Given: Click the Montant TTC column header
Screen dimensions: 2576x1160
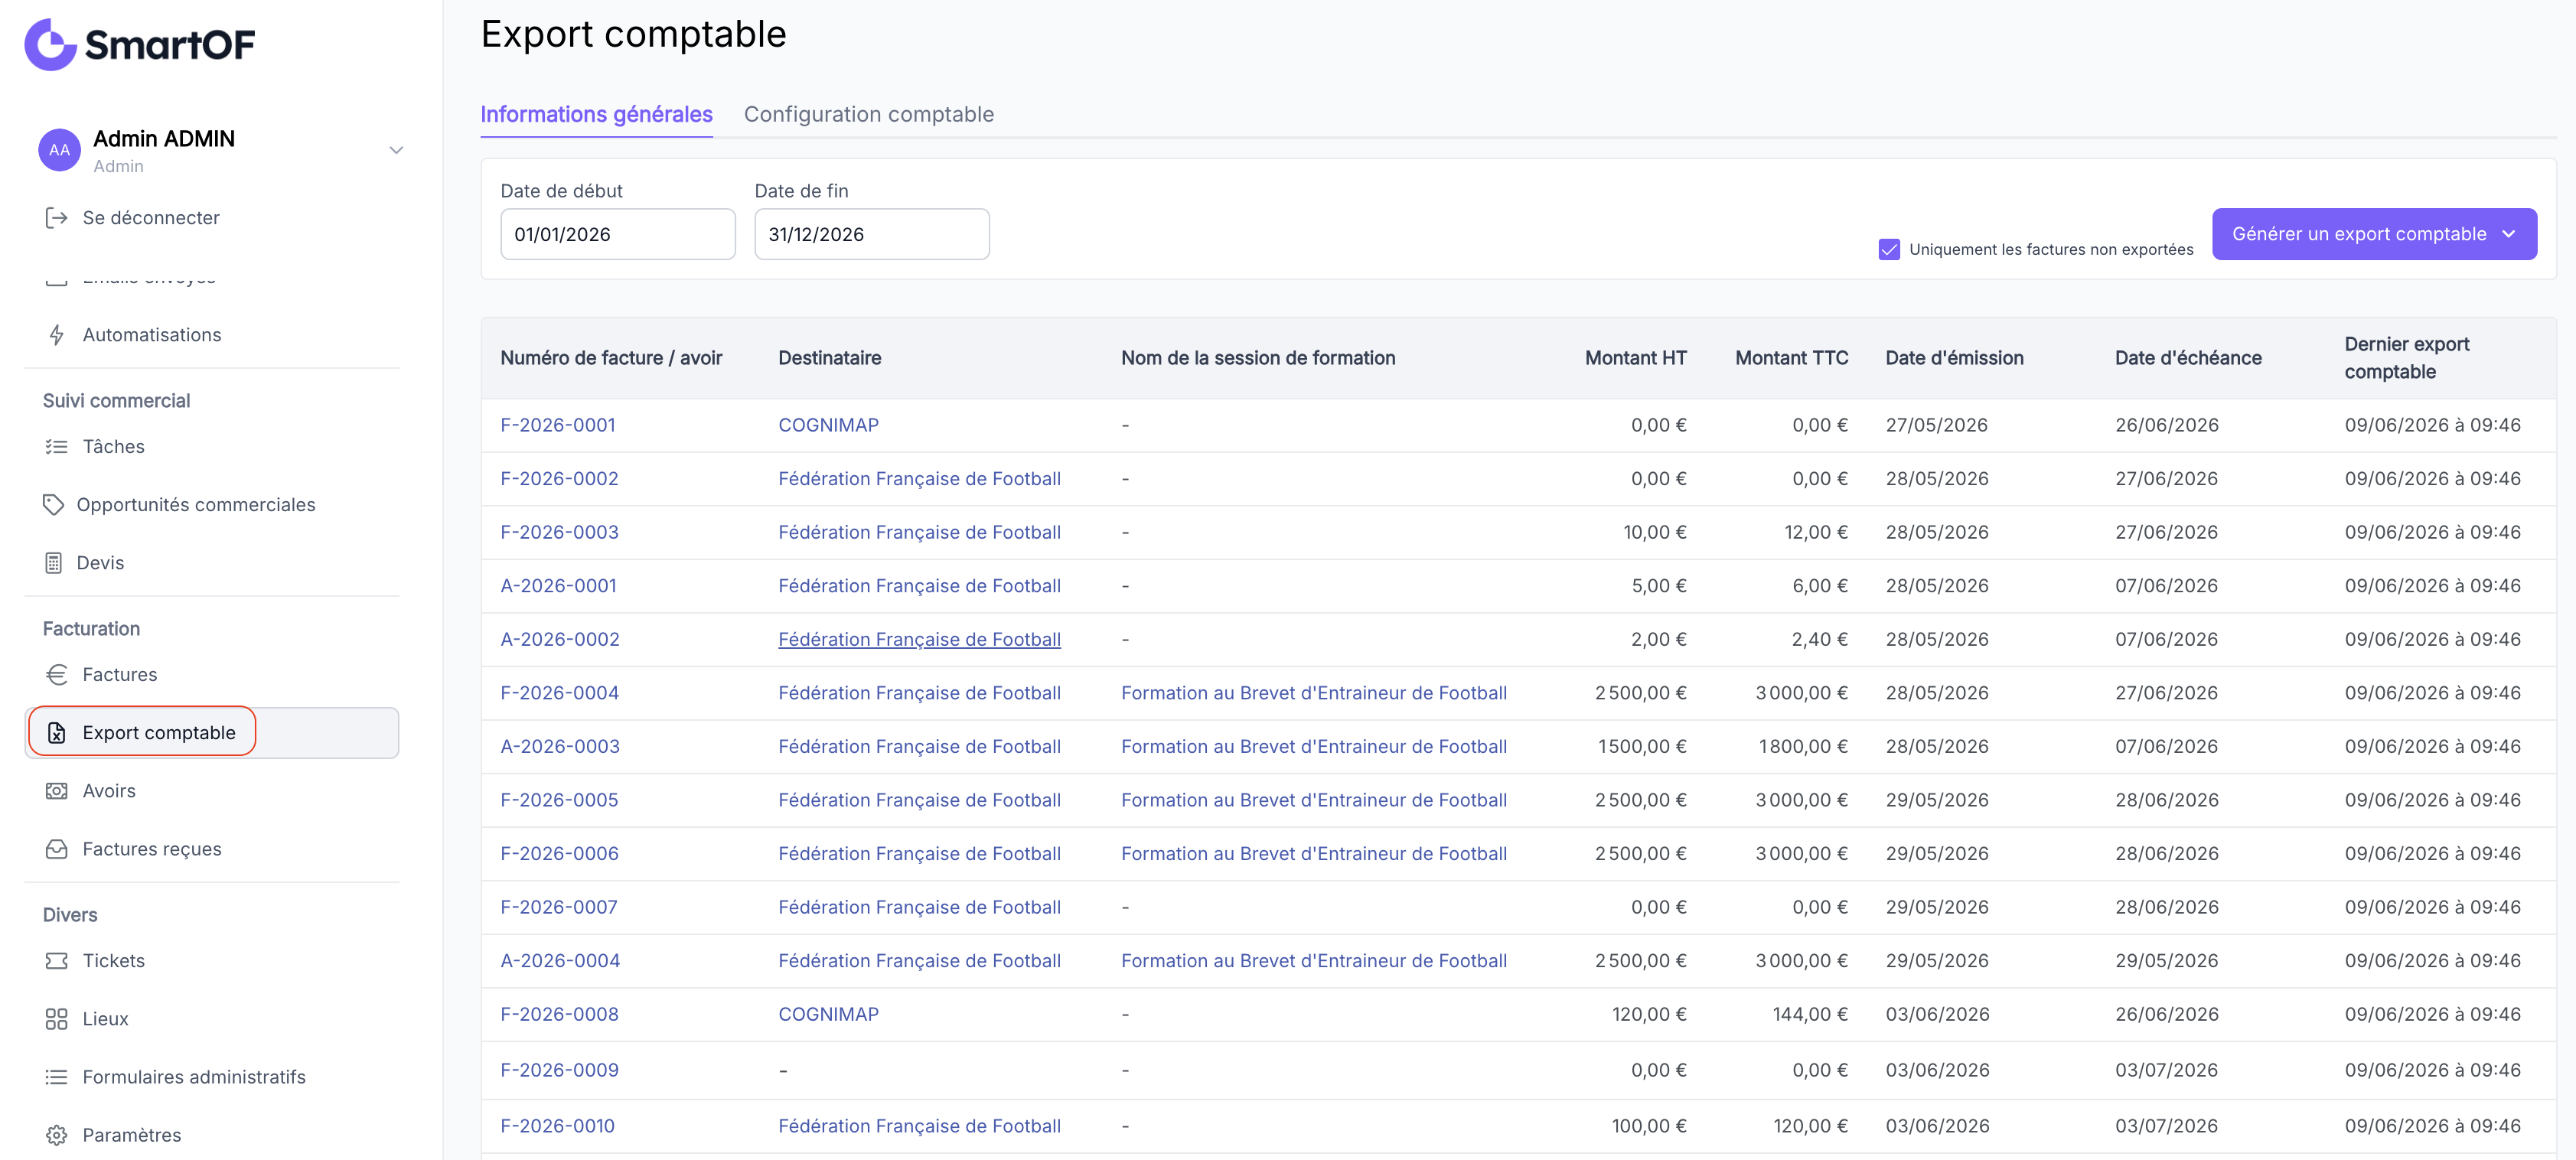Looking at the screenshot, I should click(x=1791, y=358).
